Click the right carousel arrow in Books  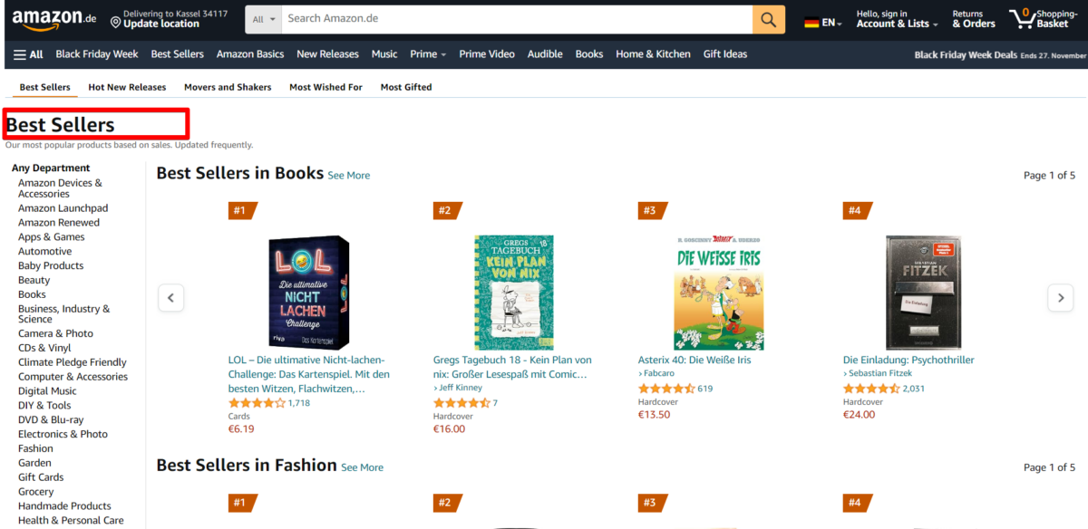[1060, 297]
